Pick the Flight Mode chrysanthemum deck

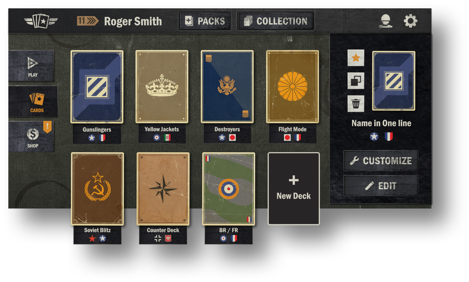(x=292, y=87)
